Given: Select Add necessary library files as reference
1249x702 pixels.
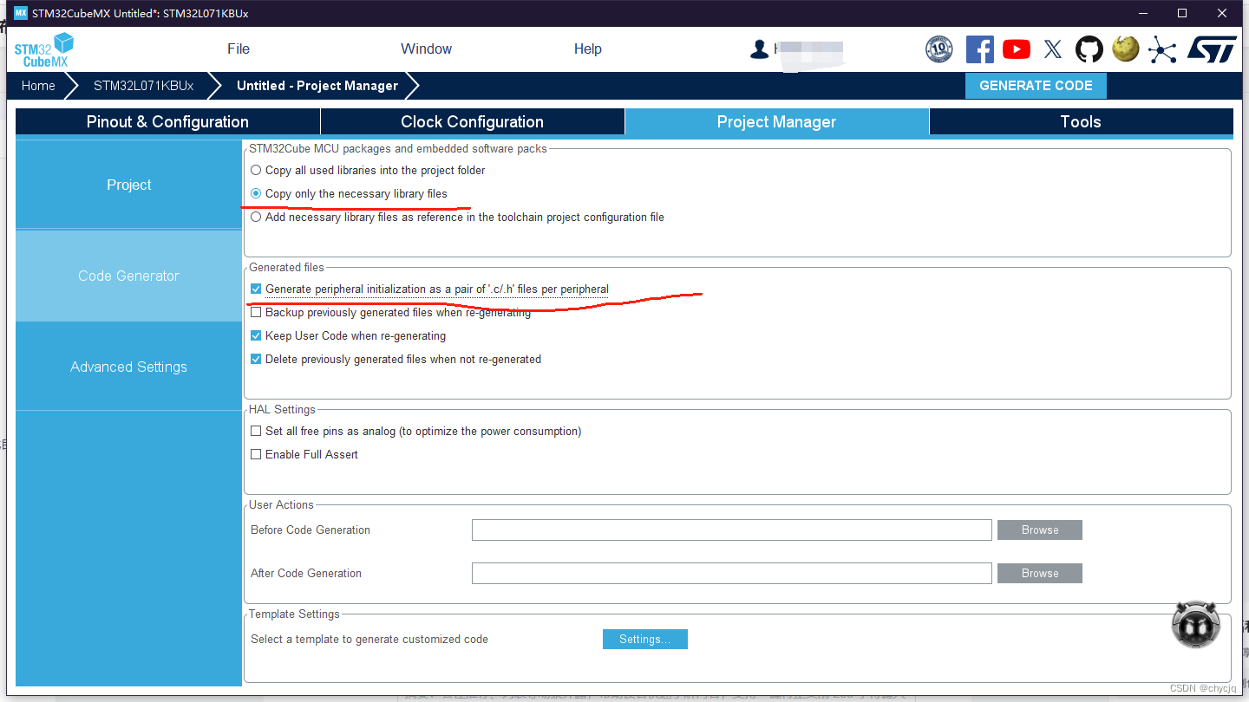Looking at the screenshot, I should coord(256,218).
